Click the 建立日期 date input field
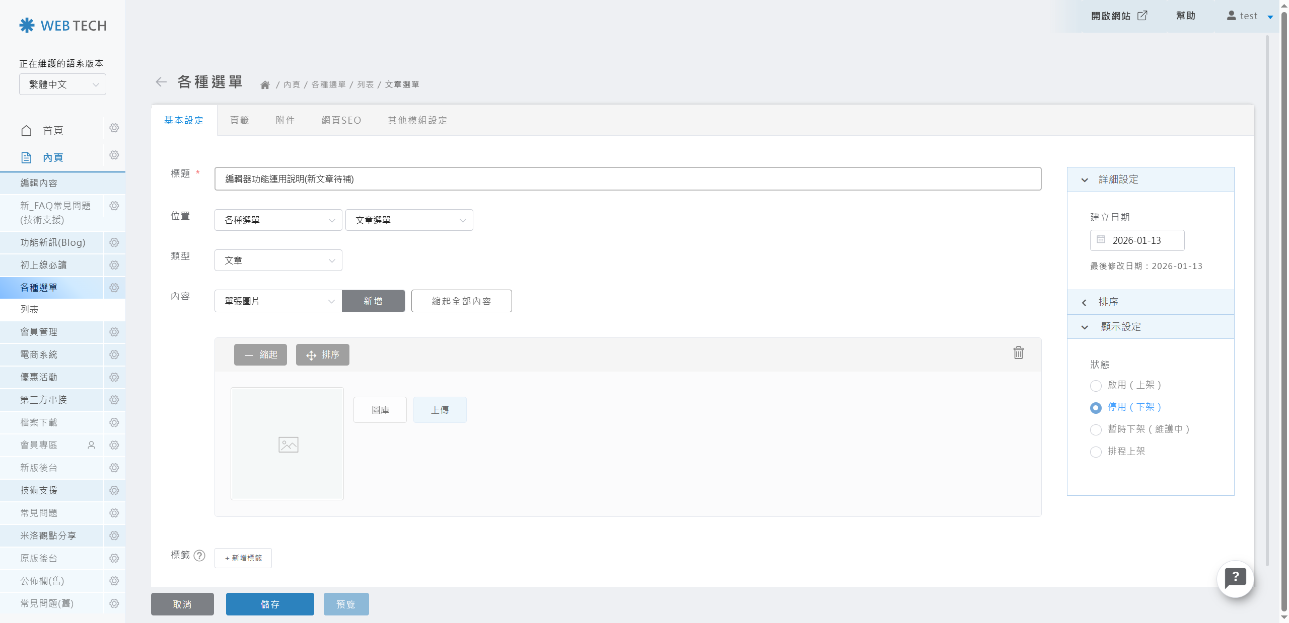The image size is (1289, 623). pos(1137,241)
